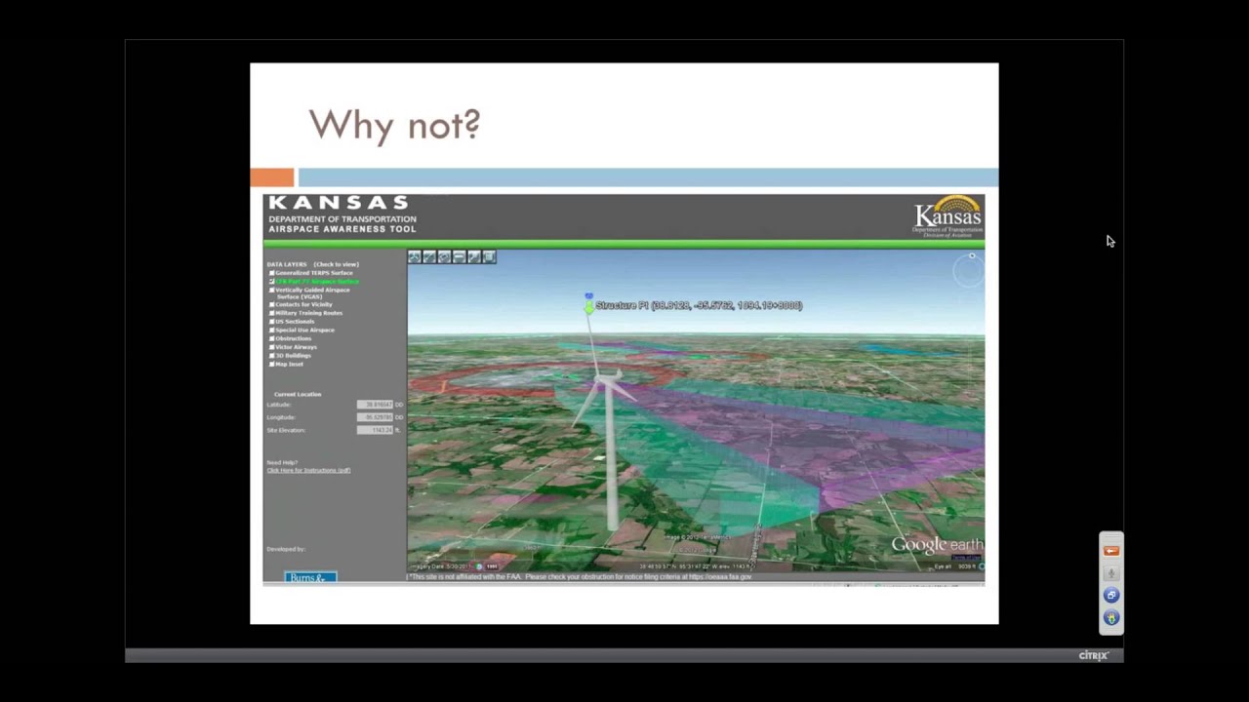Click the hand-raise icon in Citrix panel
The height and width of the screenshot is (702, 1249).
1110,617
